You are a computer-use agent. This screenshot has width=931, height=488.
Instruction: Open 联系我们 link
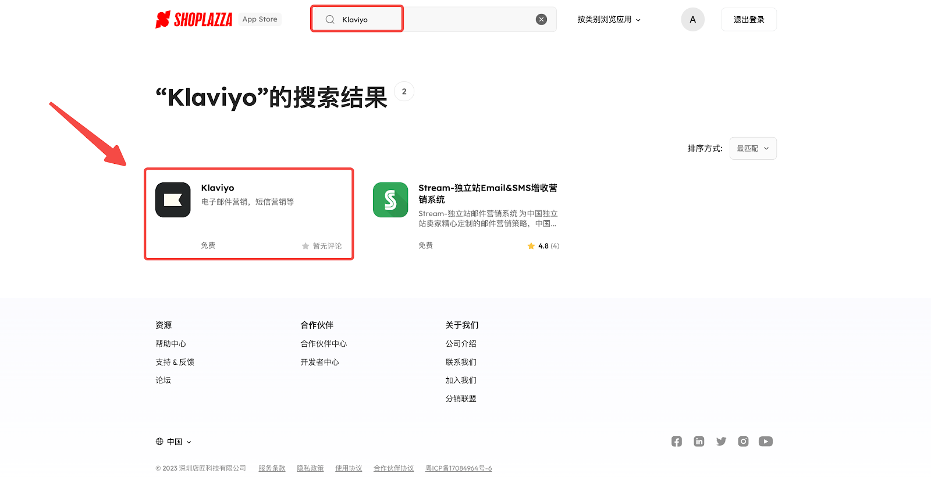pos(461,362)
